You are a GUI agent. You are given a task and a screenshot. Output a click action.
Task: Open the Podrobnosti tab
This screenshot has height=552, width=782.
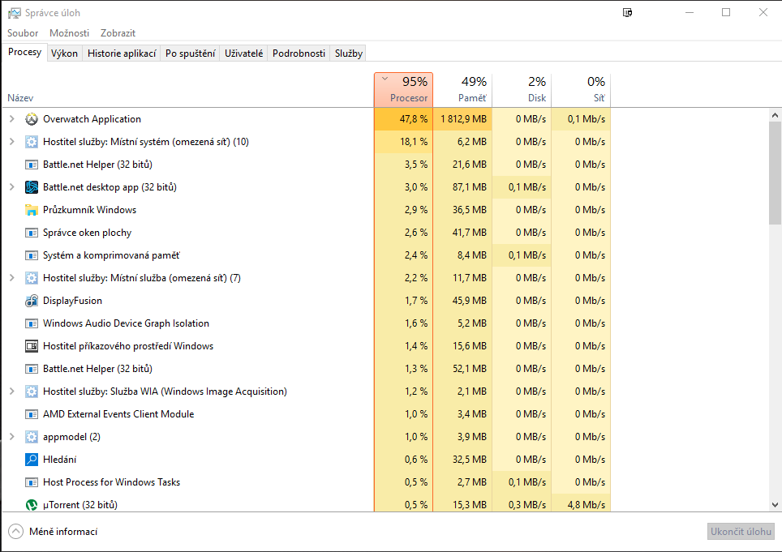click(x=299, y=53)
